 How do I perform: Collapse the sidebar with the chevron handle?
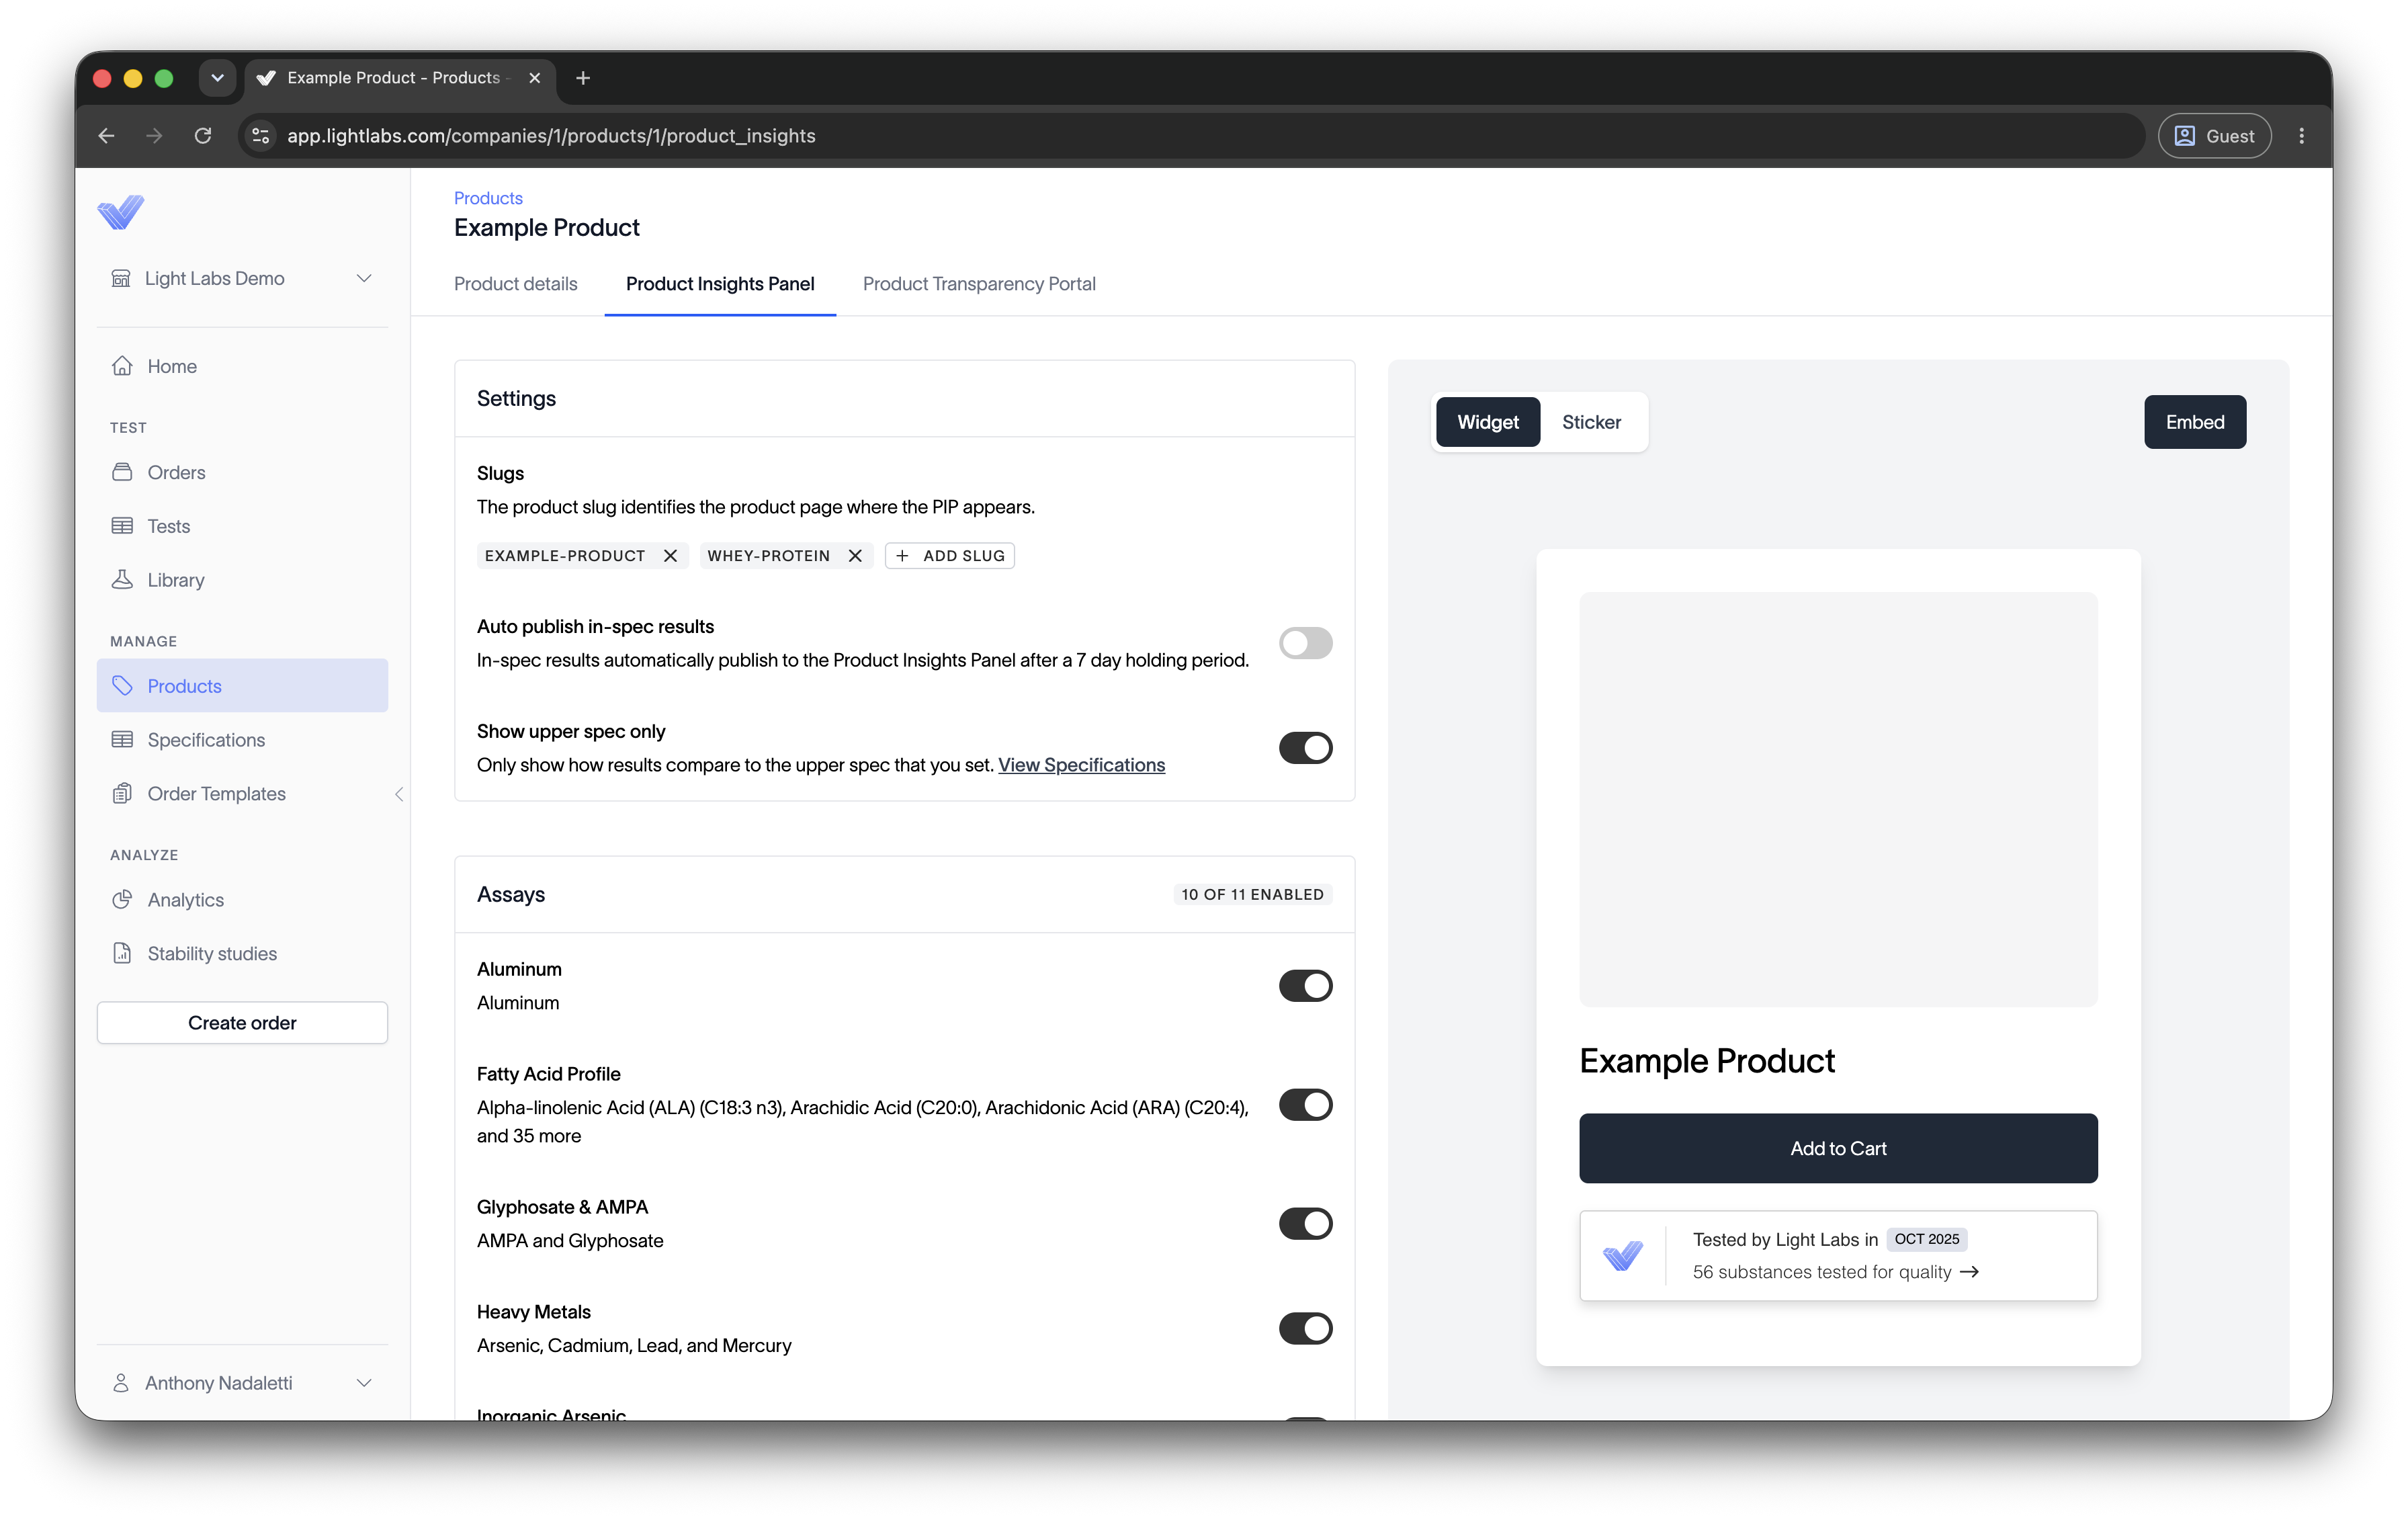tap(399, 794)
